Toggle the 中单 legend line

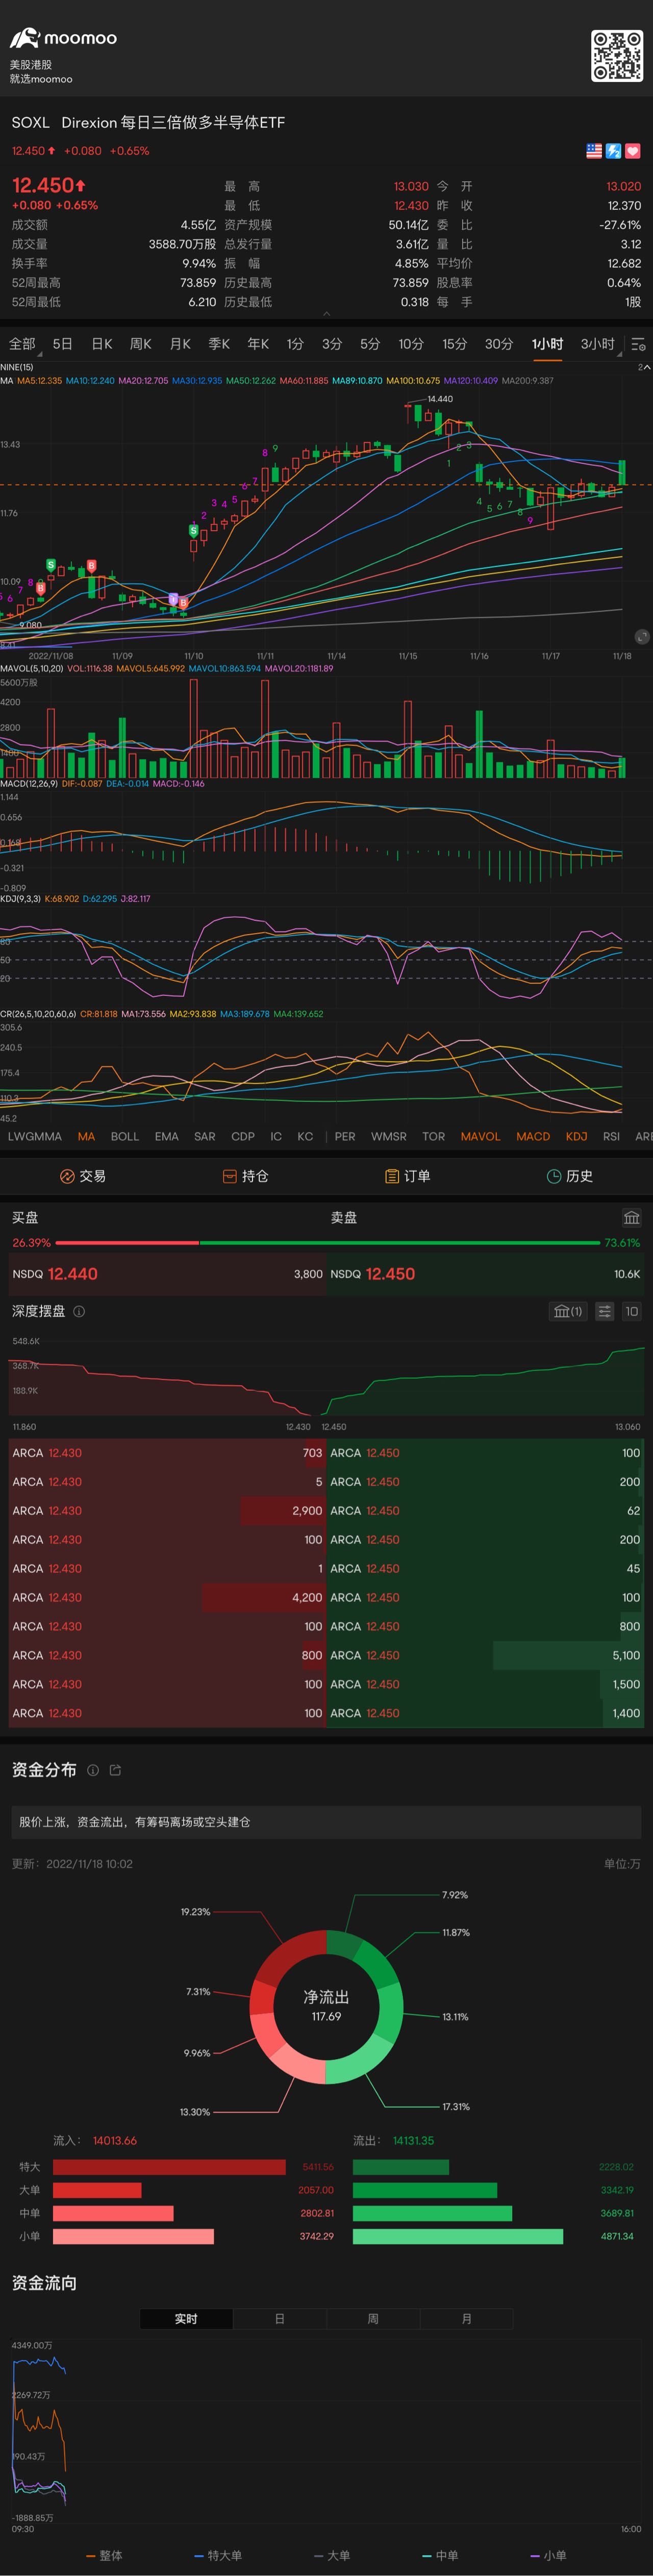tap(440, 2555)
